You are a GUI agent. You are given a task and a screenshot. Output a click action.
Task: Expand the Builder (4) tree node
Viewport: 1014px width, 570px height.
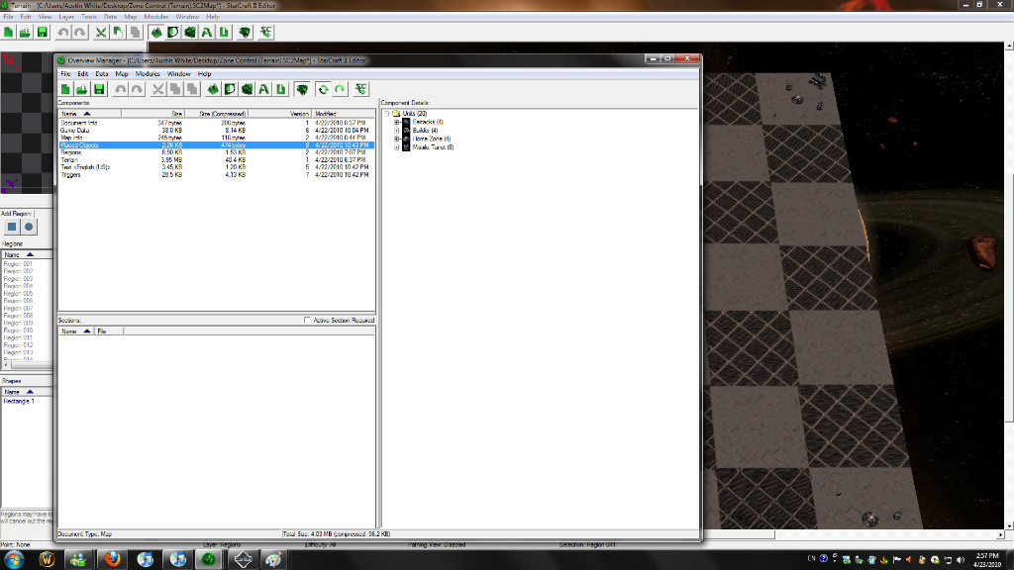[397, 130]
